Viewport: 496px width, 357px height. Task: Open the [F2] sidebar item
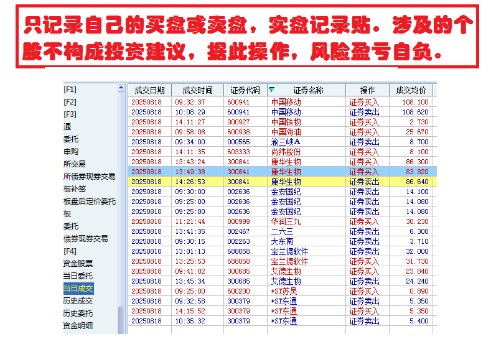[70, 102]
